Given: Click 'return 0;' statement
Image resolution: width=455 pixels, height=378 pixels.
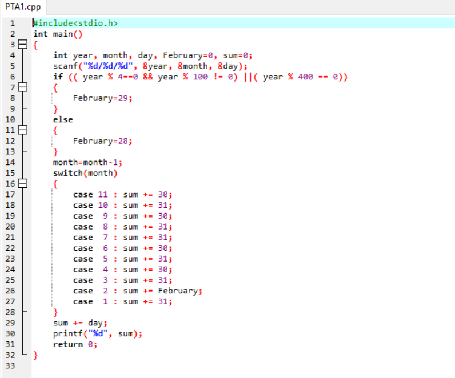Looking at the screenshot, I should tap(75, 345).
